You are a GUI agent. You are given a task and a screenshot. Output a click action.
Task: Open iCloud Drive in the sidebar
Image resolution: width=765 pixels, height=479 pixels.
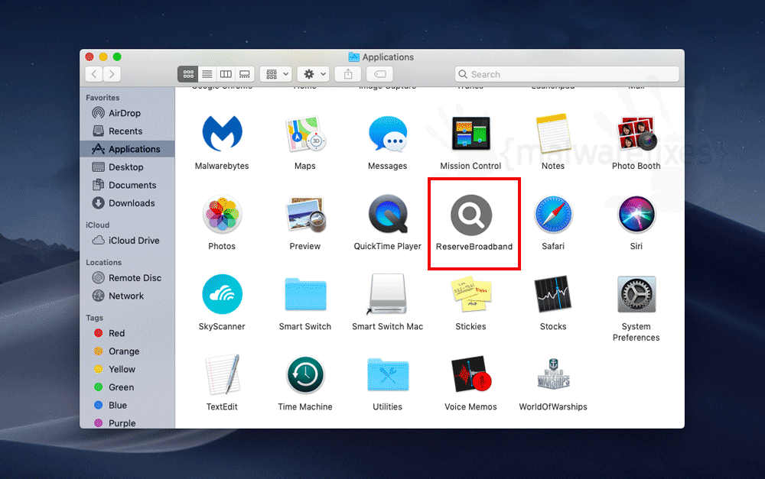coord(127,241)
